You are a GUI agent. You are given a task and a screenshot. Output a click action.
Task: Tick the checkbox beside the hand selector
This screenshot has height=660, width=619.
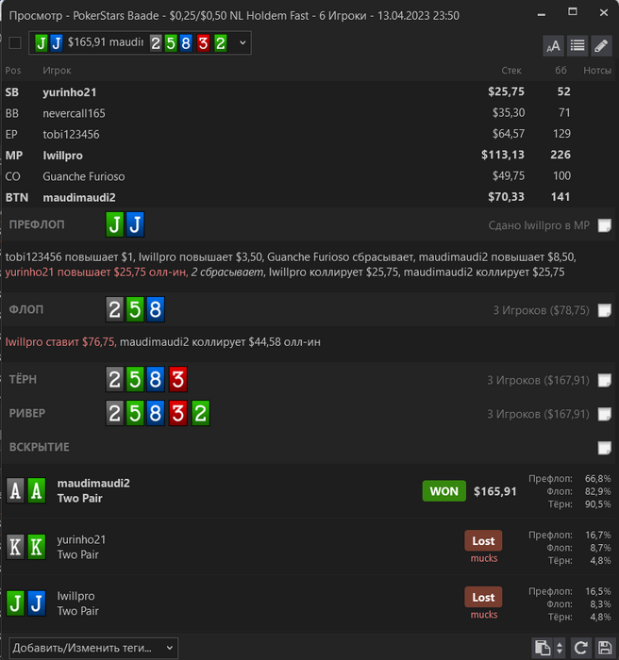15,43
